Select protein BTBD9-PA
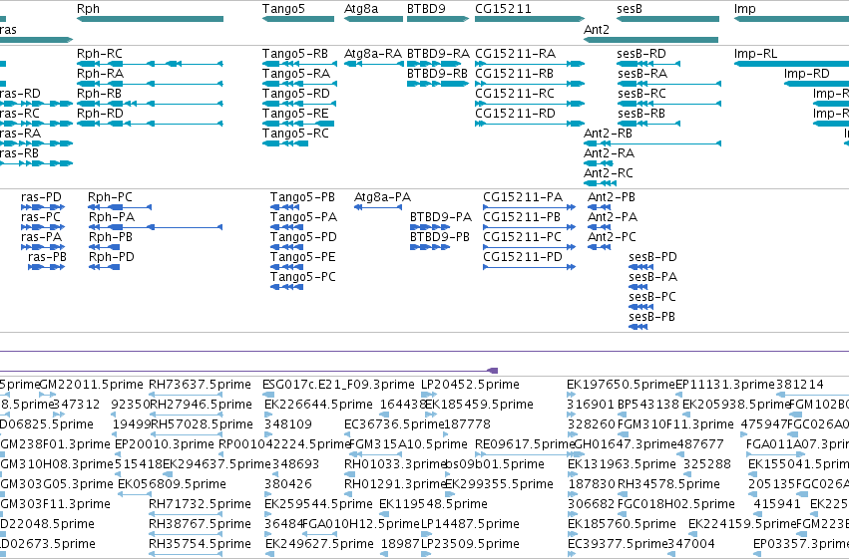This screenshot has width=849, height=559. 430,227
